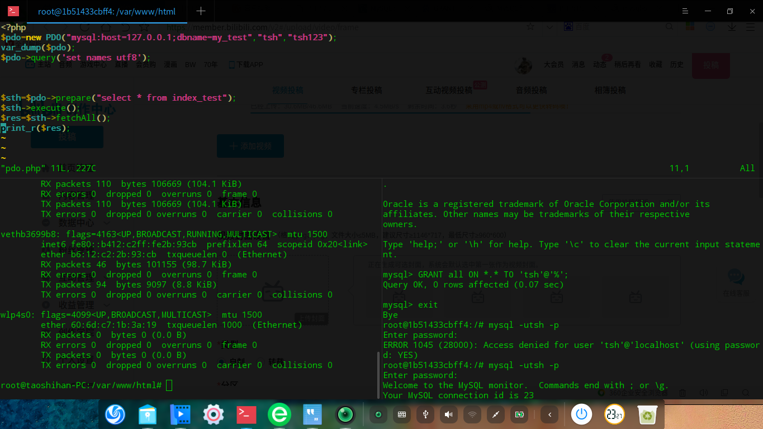Screen dimensions: 763x429
Task: Open the green e browser in dock
Action: coord(279,414)
